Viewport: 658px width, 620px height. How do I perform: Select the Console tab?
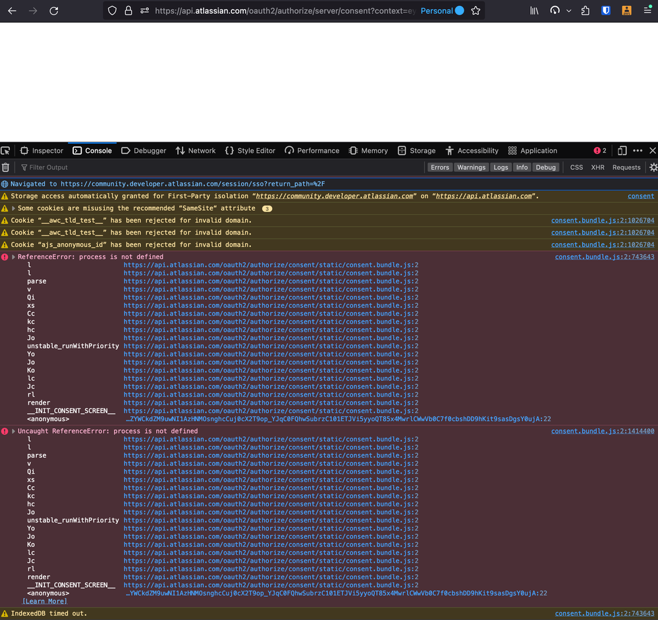pos(92,151)
